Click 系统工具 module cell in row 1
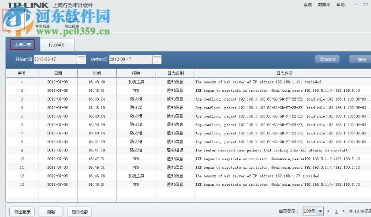371x217 pixels. coord(136,82)
